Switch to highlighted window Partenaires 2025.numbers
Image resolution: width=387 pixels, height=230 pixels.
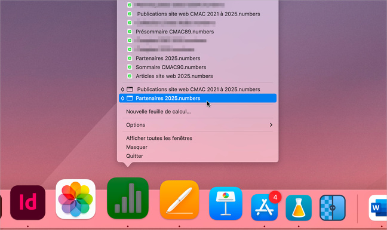pos(198,98)
